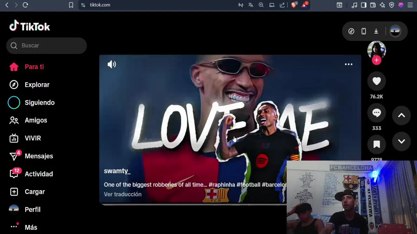
Task: Open Brave Shields lion icon
Action: [294, 5]
